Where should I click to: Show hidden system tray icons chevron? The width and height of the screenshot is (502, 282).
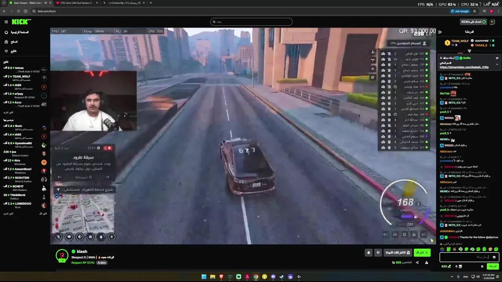click(x=452, y=277)
